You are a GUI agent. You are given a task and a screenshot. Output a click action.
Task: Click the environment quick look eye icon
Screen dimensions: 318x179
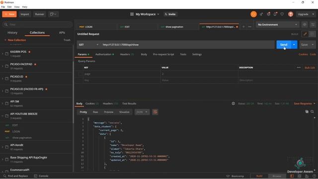(305, 24)
